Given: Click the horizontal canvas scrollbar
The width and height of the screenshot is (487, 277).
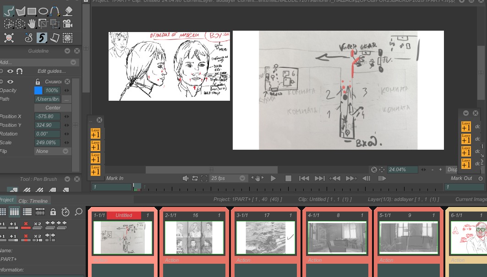Looking at the screenshot, I should (x=212, y=169).
